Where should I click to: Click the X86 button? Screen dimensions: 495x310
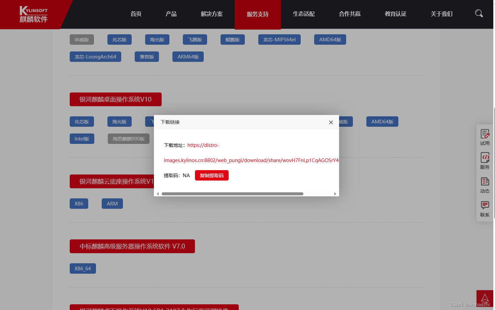pos(79,204)
